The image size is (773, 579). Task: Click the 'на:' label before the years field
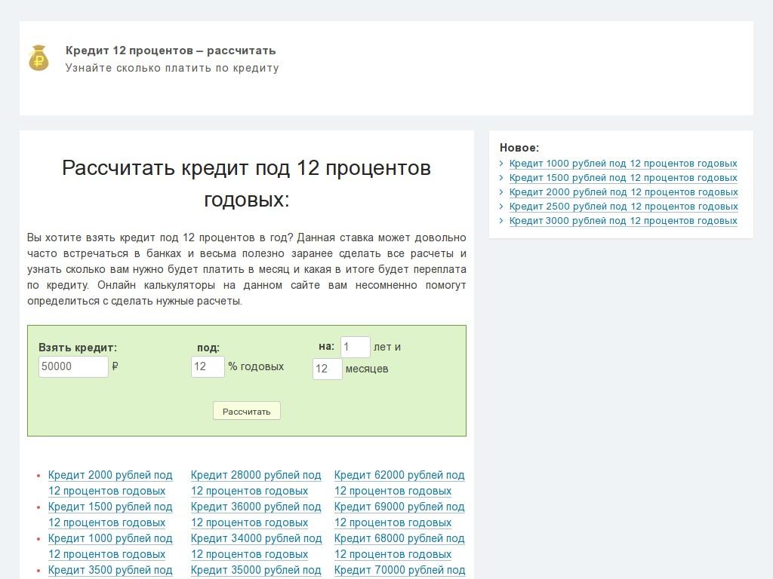point(326,346)
